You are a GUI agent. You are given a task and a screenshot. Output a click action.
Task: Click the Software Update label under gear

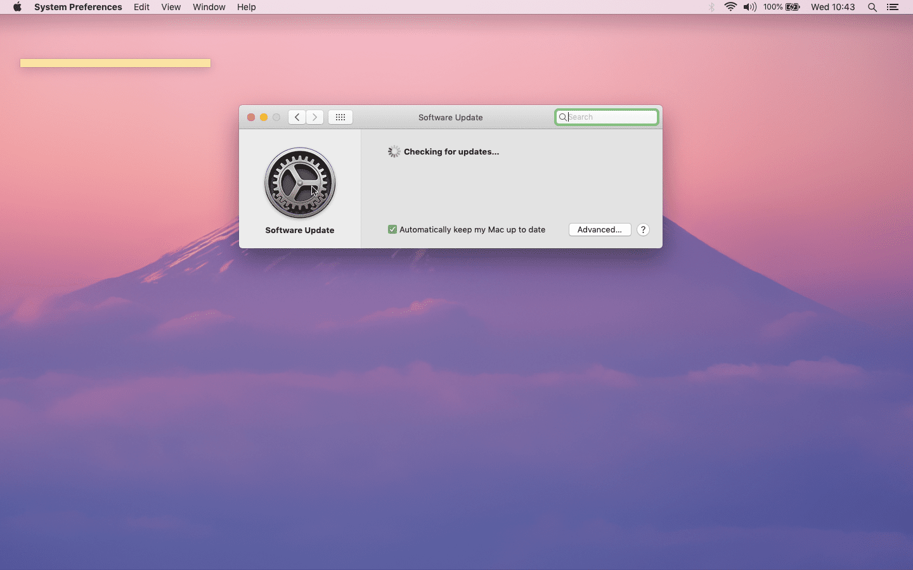click(x=300, y=230)
